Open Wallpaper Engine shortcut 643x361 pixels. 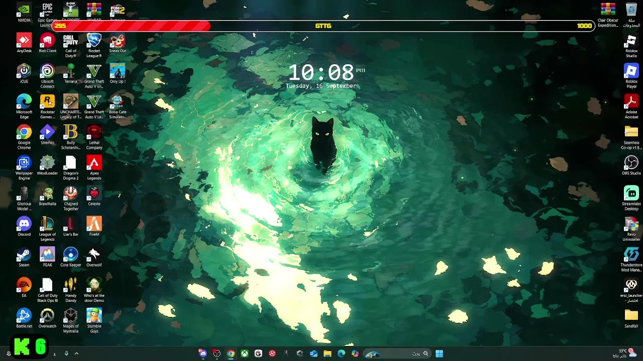[x=24, y=167]
